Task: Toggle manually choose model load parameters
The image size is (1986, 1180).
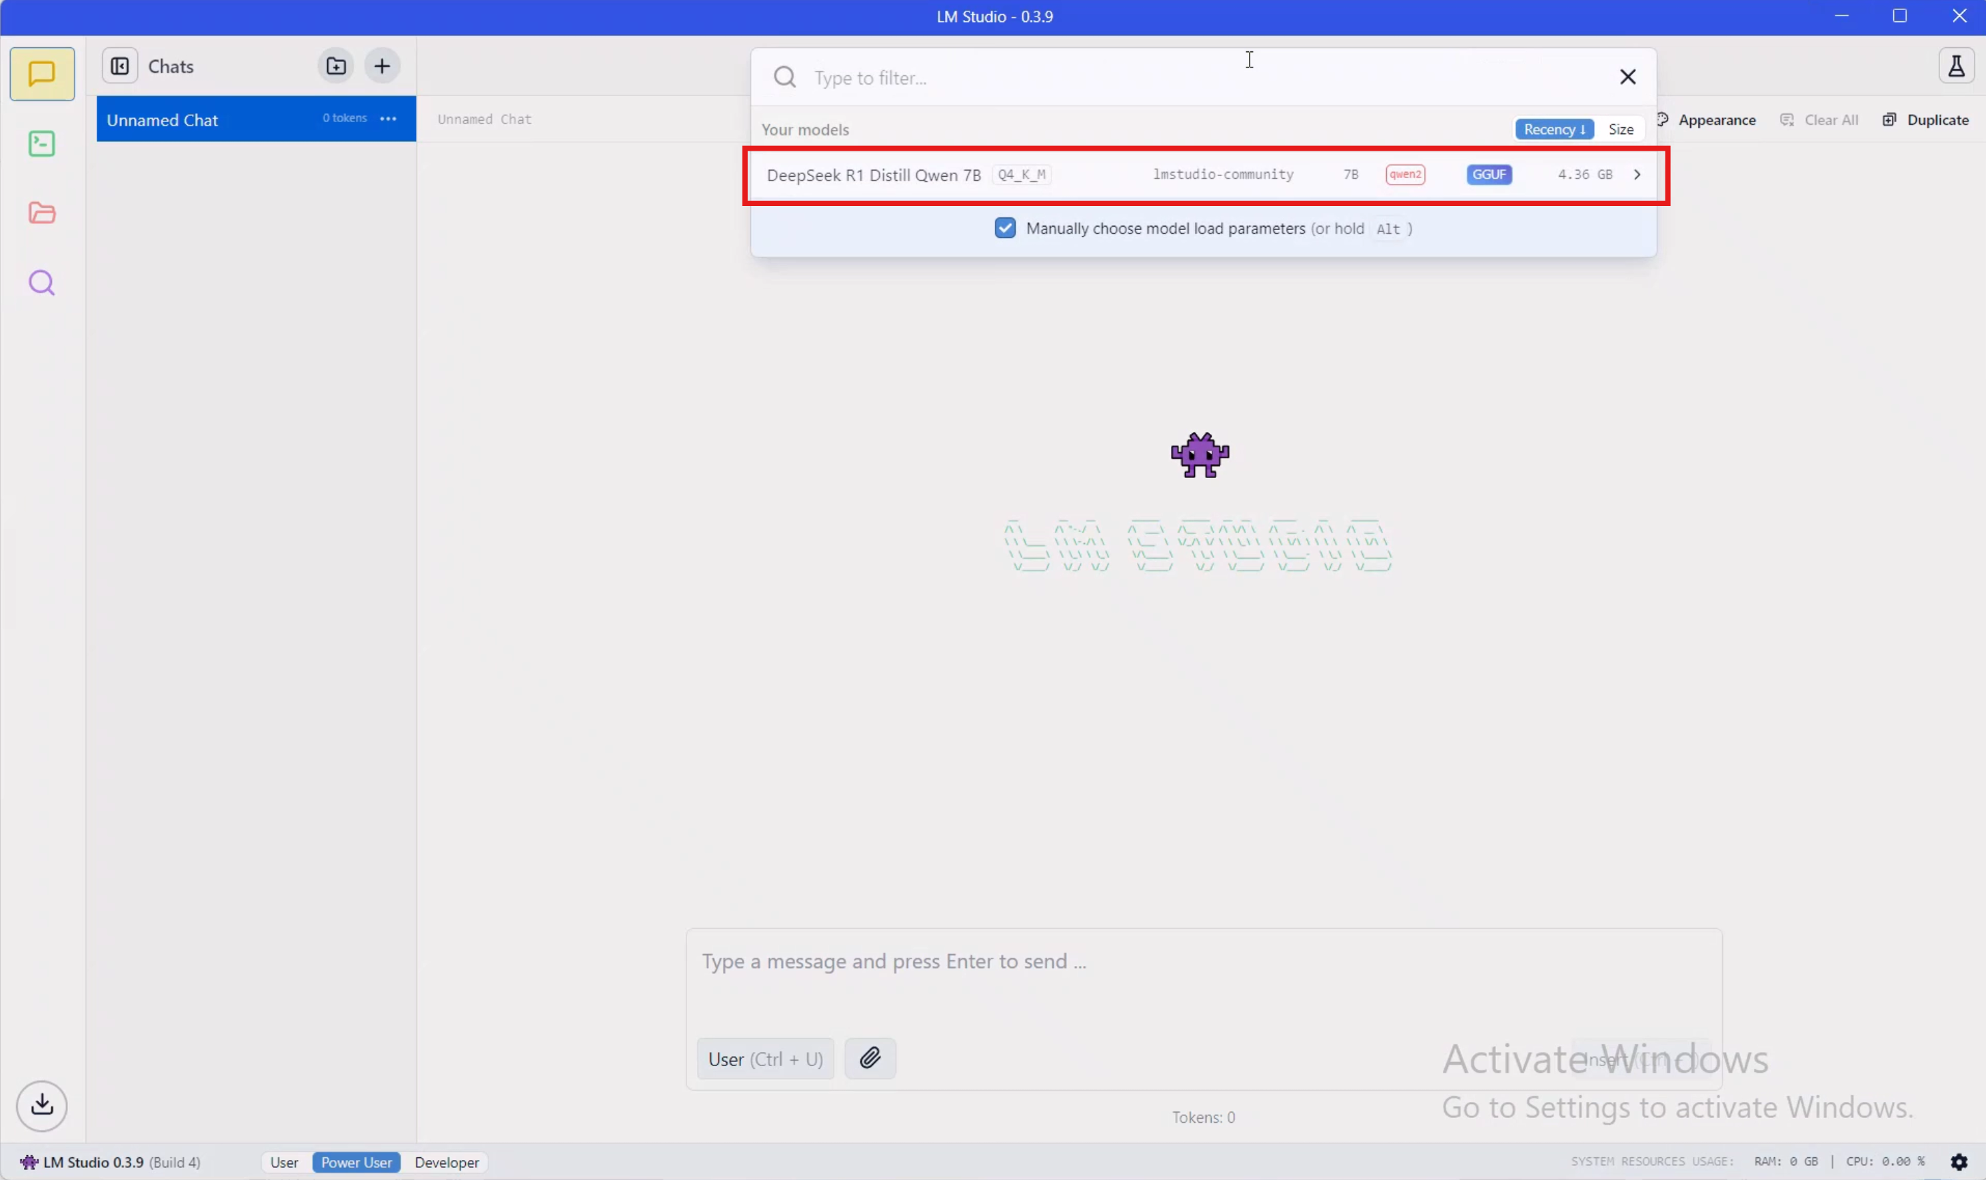Action: 1005,228
